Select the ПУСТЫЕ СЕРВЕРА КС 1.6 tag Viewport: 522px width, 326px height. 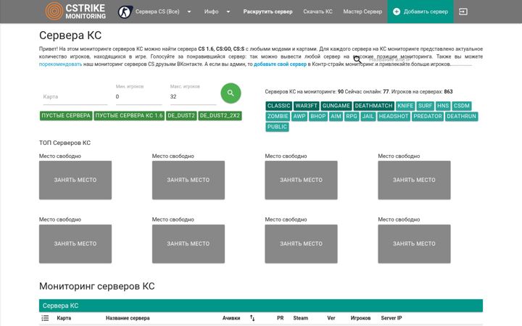[129, 116]
